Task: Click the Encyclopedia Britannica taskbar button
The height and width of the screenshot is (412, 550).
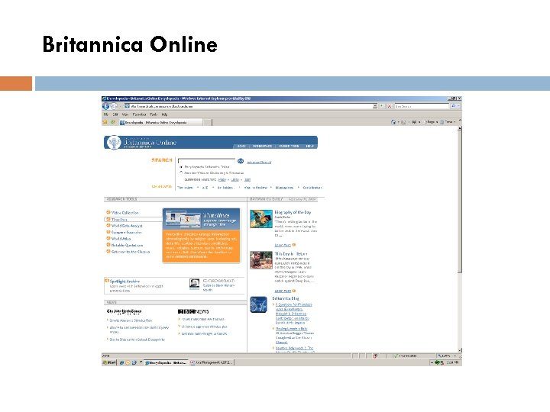Action: pyautogui.click(x=167, y=362)
